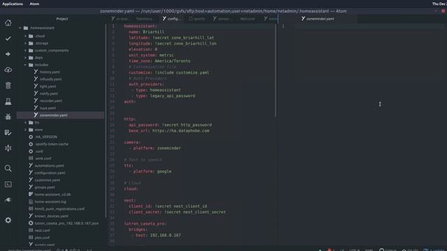Open recorder.yaml in the tree

[x=51, y=100]
